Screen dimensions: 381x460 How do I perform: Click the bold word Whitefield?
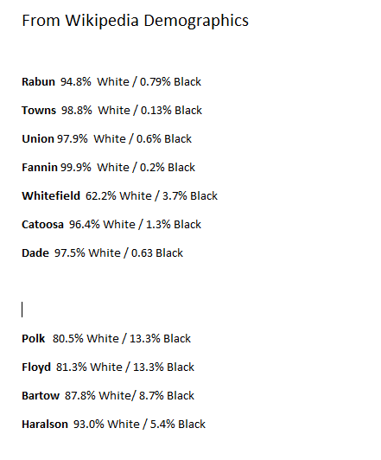pyautogui.click(x=51, y=195)
